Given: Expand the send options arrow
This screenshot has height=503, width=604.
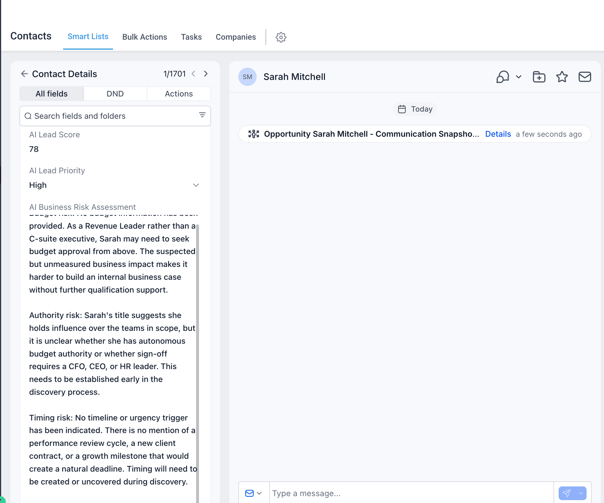Looking at the screenshot, I should (x=581, y=493).
